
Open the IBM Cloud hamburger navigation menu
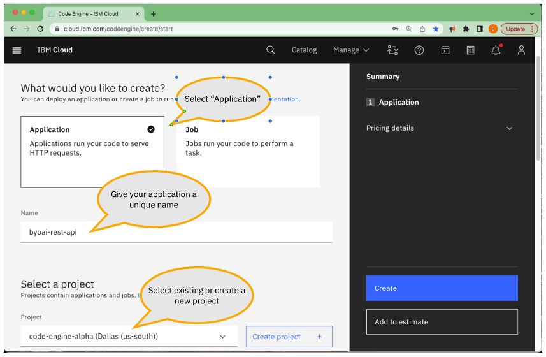pos(17,50)
